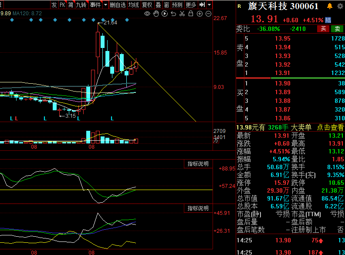Click the 发 toolbar button
345x255 pixels.
click(54, 5)
